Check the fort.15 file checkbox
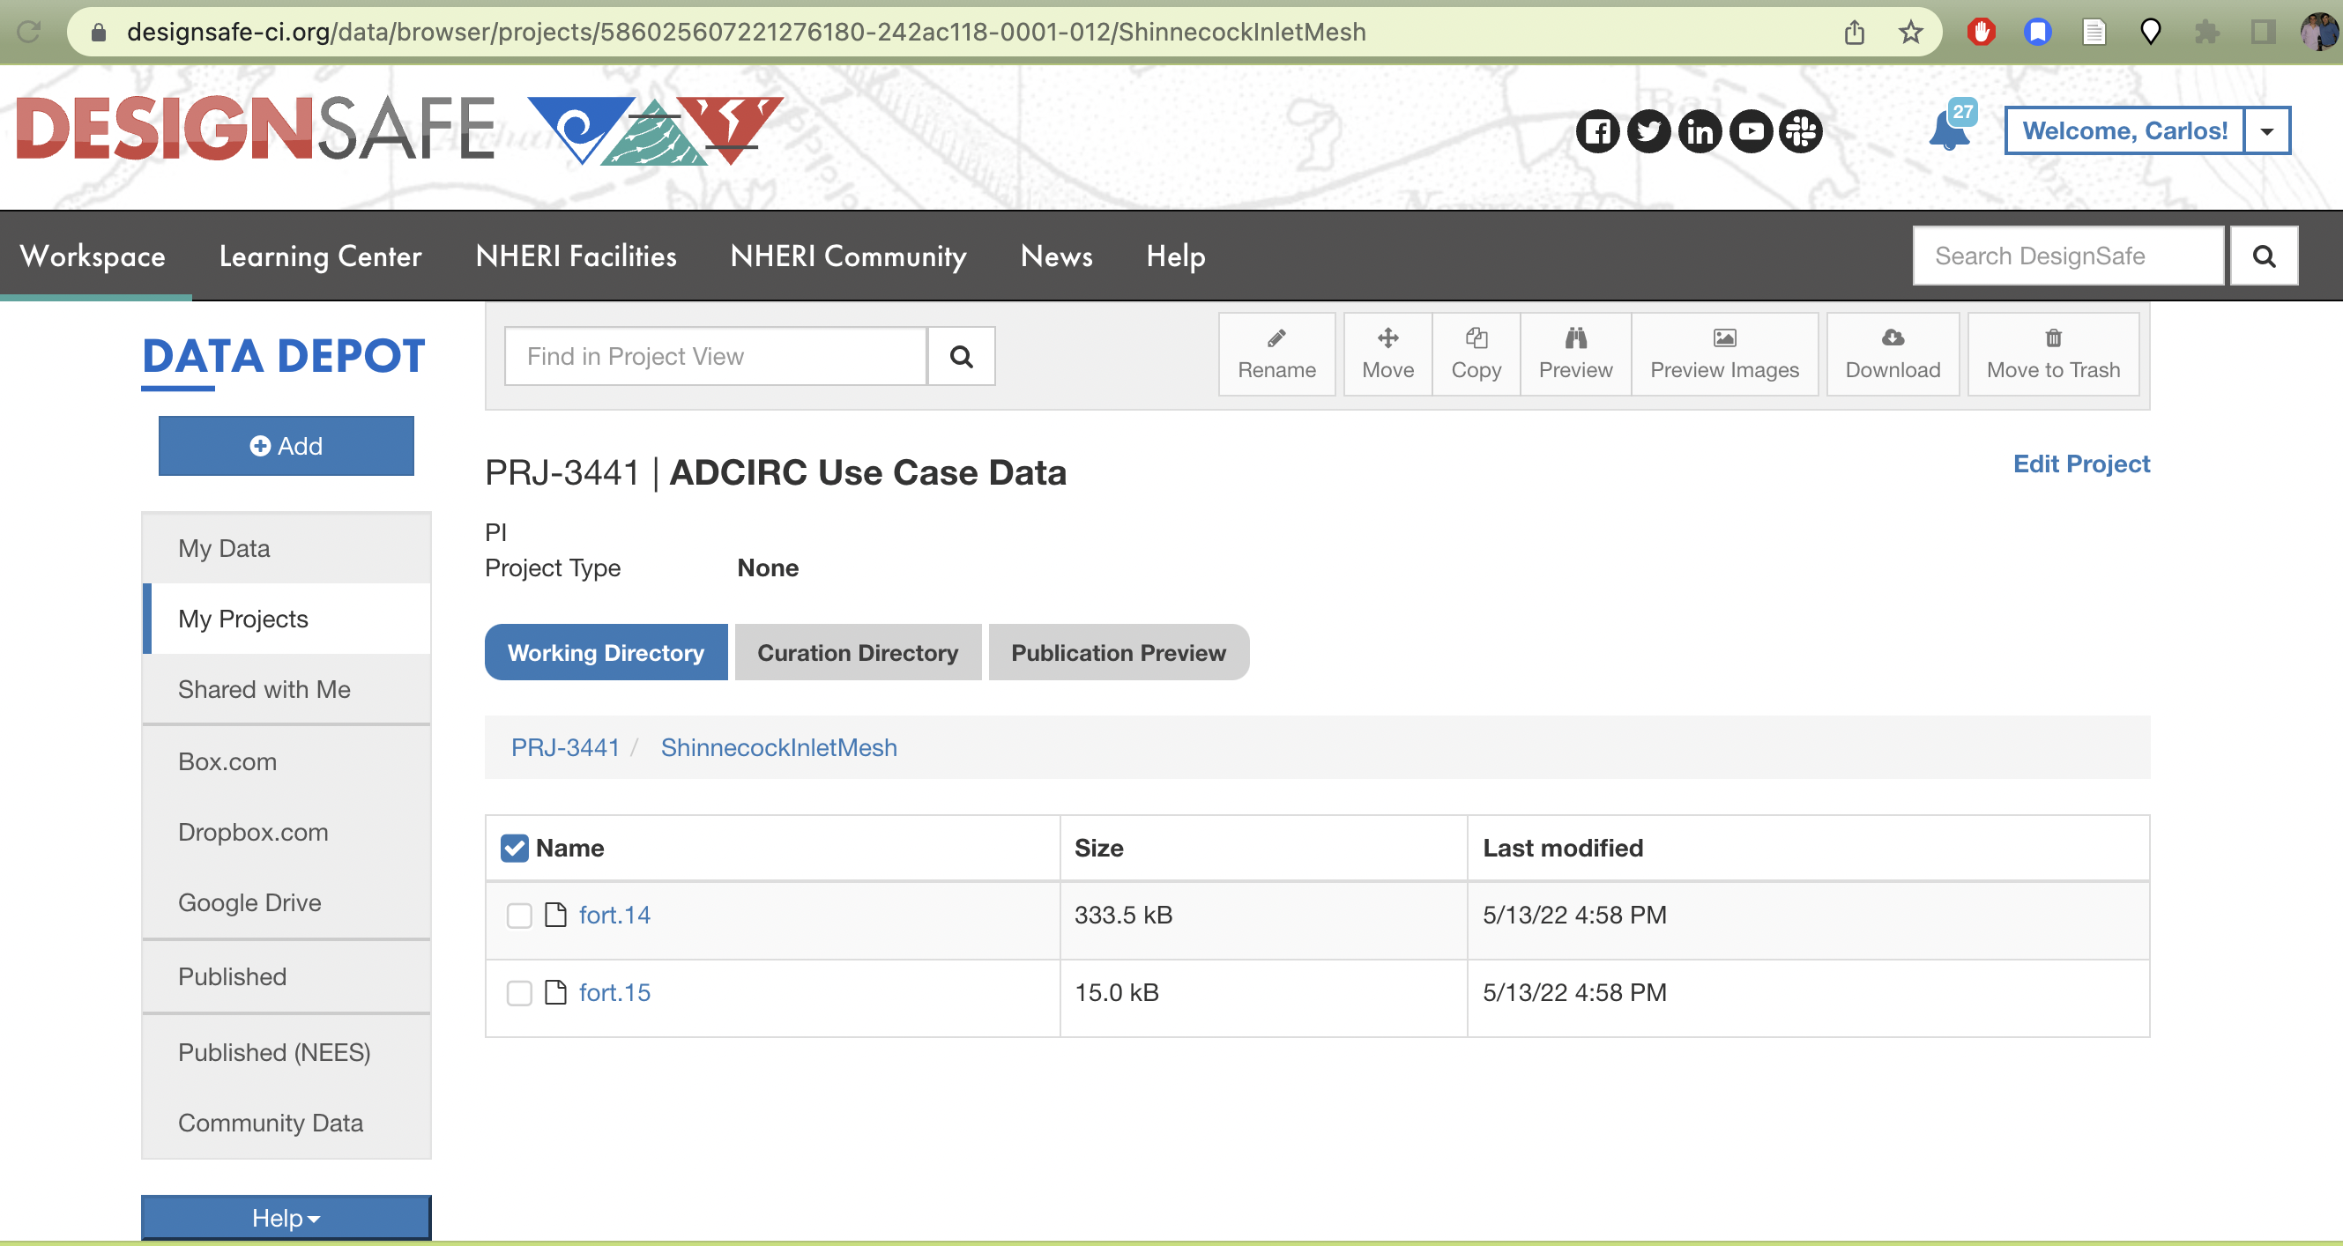The height and width of the screenshot is (1246, 2343). click(519, 992)
